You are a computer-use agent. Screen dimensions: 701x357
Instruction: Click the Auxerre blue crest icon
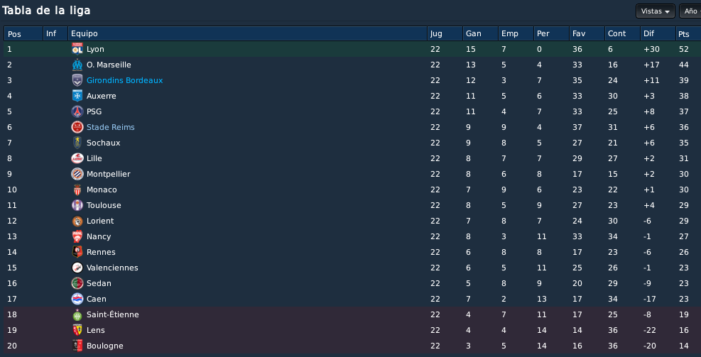(x=77, y=96)
